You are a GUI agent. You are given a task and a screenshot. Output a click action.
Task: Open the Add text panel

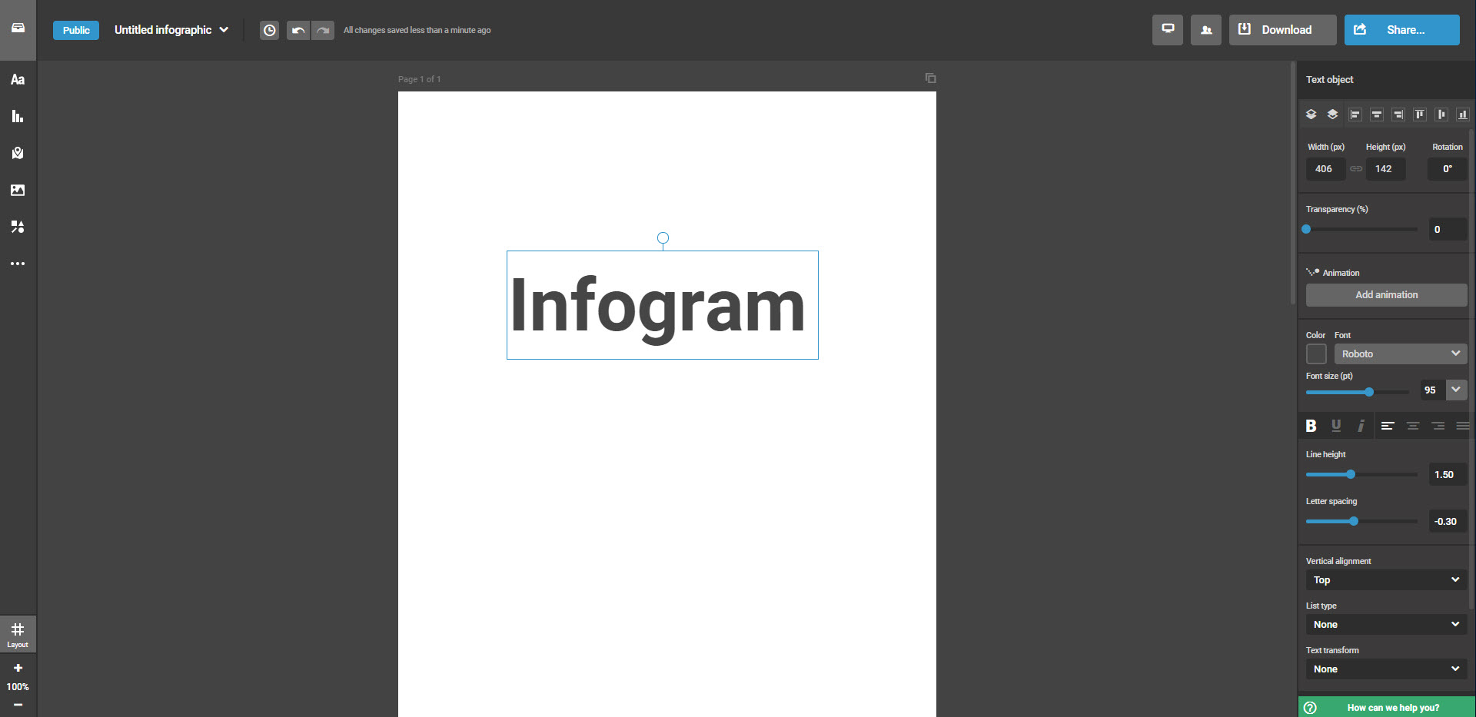point(18,79)
